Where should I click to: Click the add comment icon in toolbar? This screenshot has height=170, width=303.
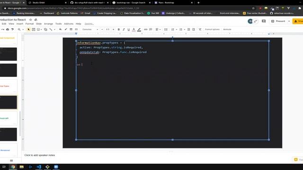151,29
